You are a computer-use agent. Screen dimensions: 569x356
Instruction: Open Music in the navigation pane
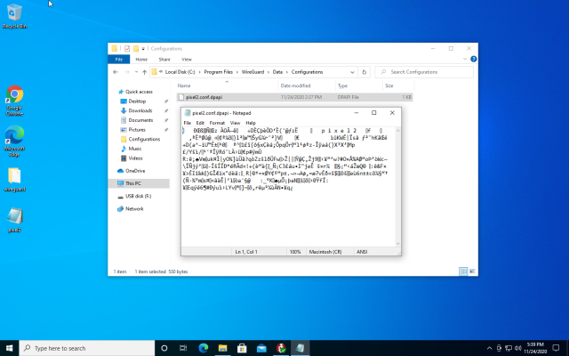pos(134,149)
